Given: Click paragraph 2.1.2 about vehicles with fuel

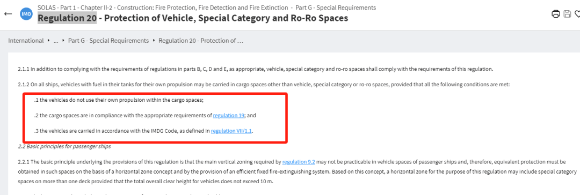Looking at the screenshot, I should click(264, 85).
